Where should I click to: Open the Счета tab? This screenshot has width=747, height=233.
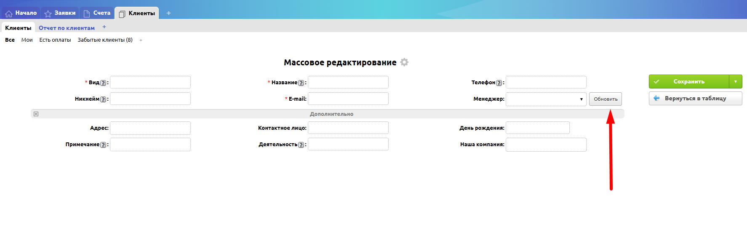point(97,13)
